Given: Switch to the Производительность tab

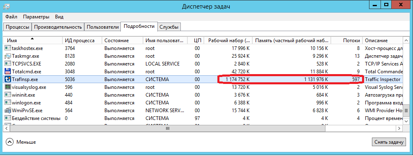Looking at the screenshot, I should point(58,27).
